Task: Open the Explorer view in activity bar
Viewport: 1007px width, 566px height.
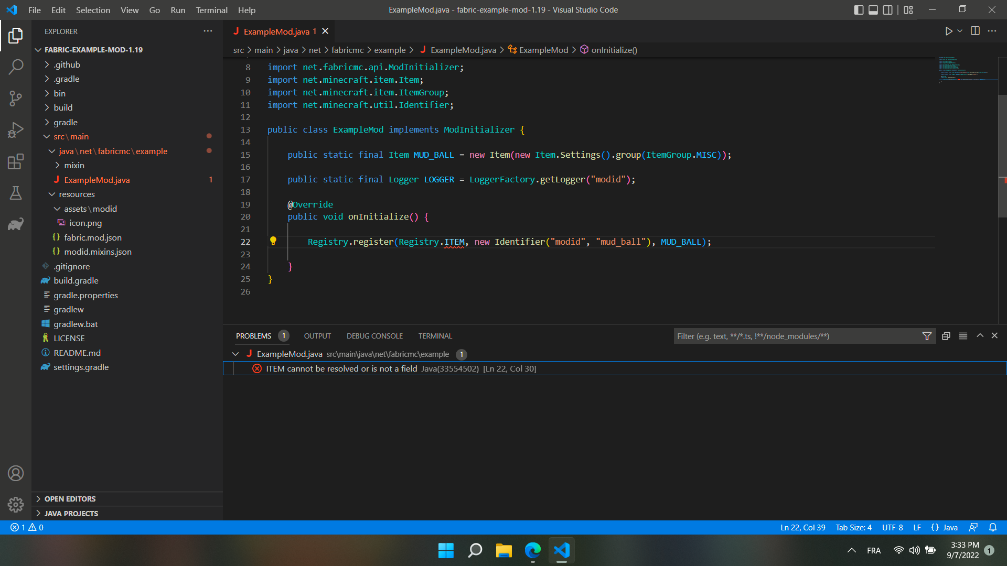Action: 16,36
